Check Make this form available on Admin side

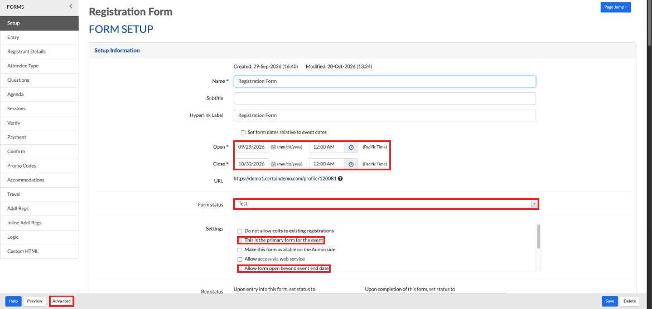[239, 250]
